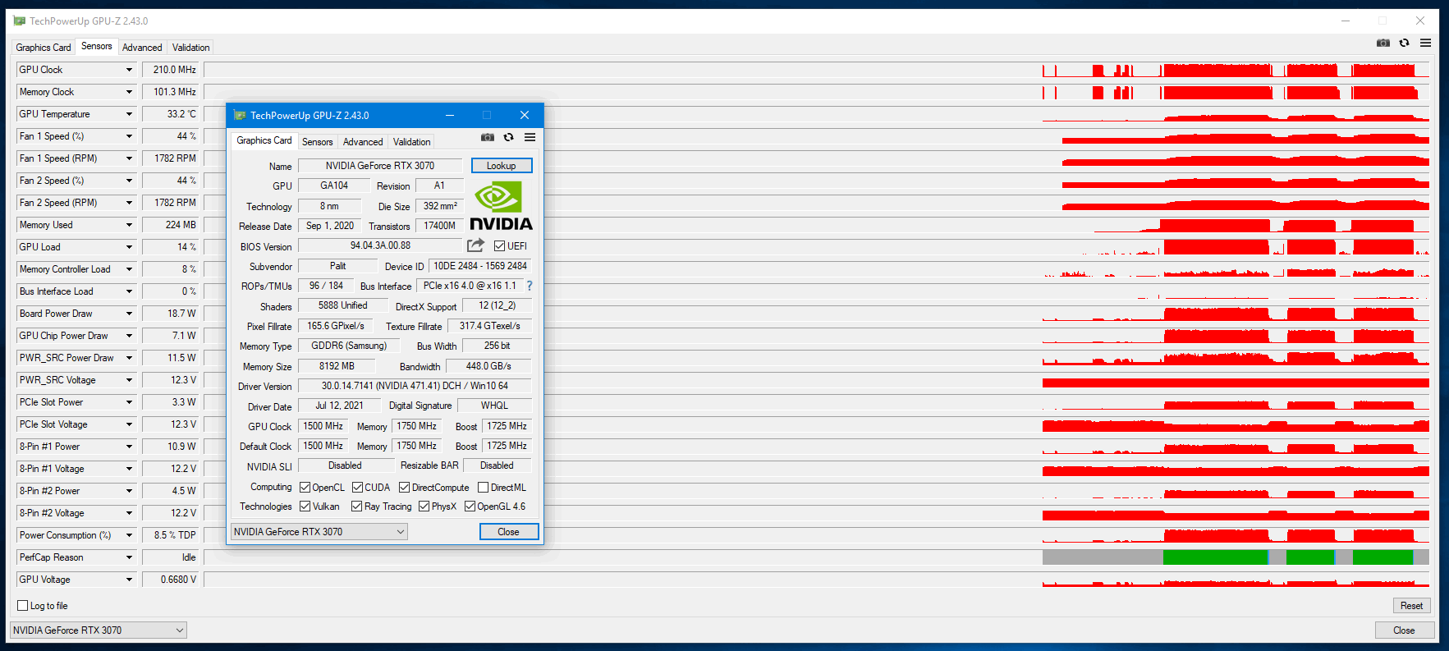Image resolution: width=1449 pixels, height=651 pixels.
Task: Open the GPU selector dropdown in the background Sensors window
Action: 98,630
